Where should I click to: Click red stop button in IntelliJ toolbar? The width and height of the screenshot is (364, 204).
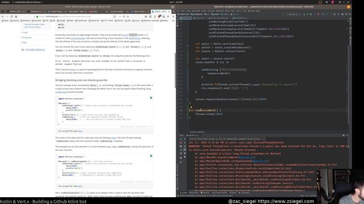coord(318,14)
